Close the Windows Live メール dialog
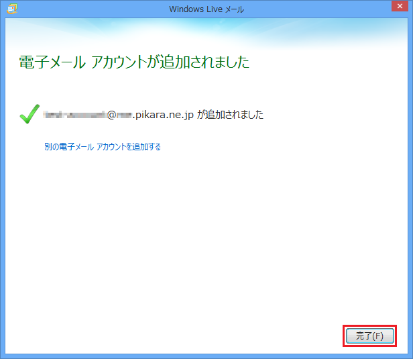Image resolution: width=413 pixels, height=359 pixels. (400, 6)
